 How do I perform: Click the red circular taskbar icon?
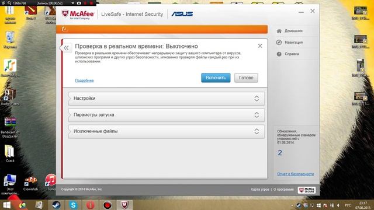click(91, 205)
